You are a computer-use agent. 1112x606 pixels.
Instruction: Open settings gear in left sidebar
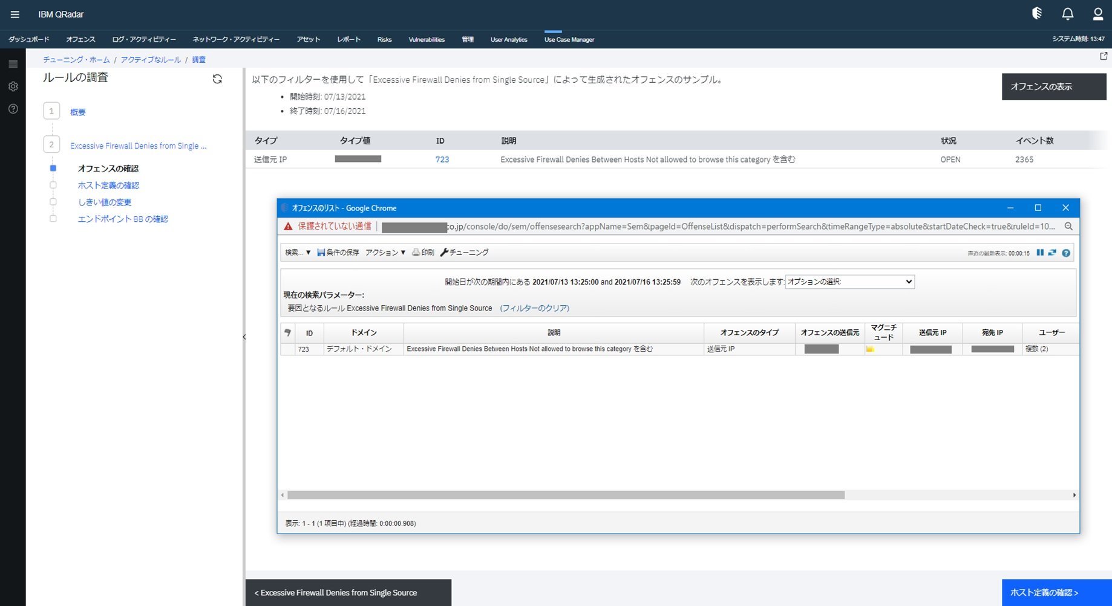[x=13, y=86]
